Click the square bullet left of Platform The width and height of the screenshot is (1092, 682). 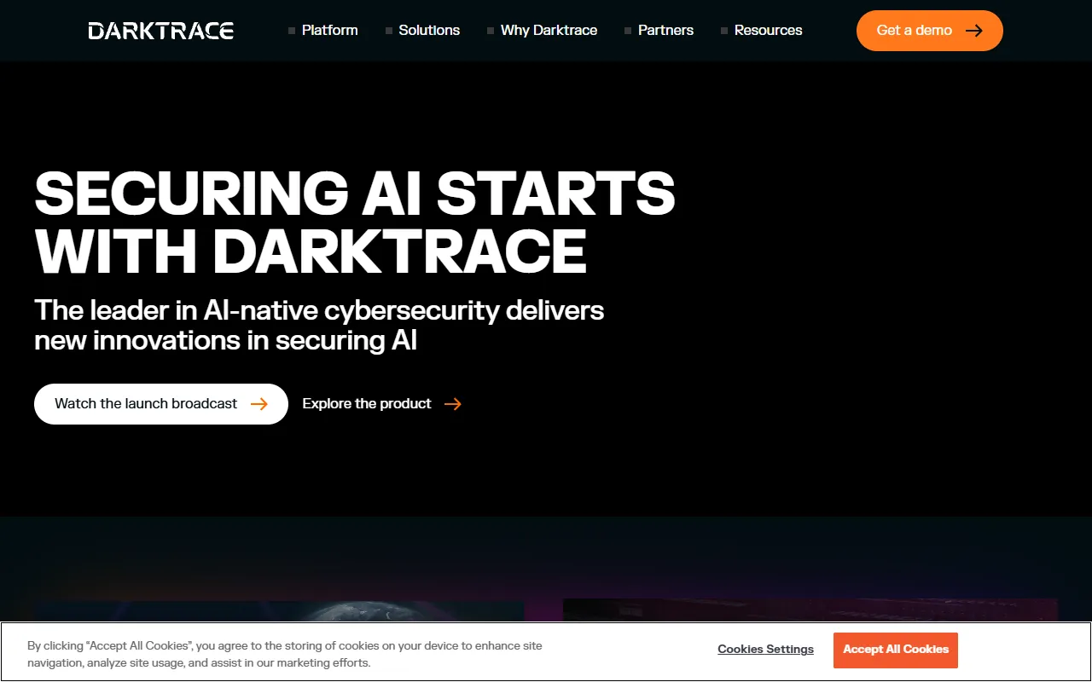pyautogui.click(x=292, y=31)
